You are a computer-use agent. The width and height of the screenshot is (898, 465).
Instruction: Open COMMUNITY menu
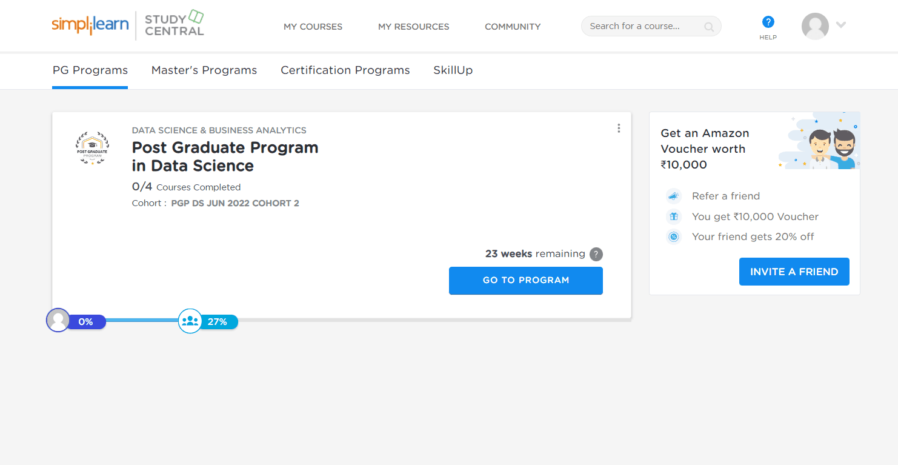click(513, 27)
